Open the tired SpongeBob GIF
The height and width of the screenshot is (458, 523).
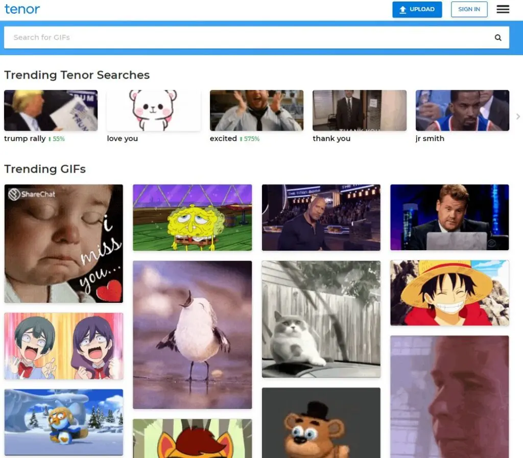tap(192, 218)
